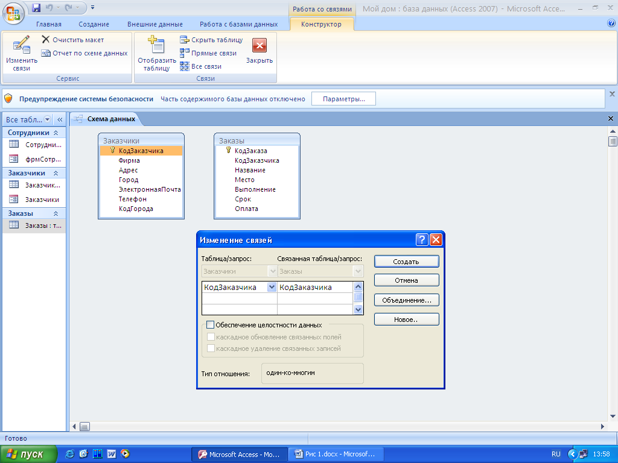Screen dimensions: 618x463
Task: Redo the action in quick access toolbar
Action: coord(69,7)
